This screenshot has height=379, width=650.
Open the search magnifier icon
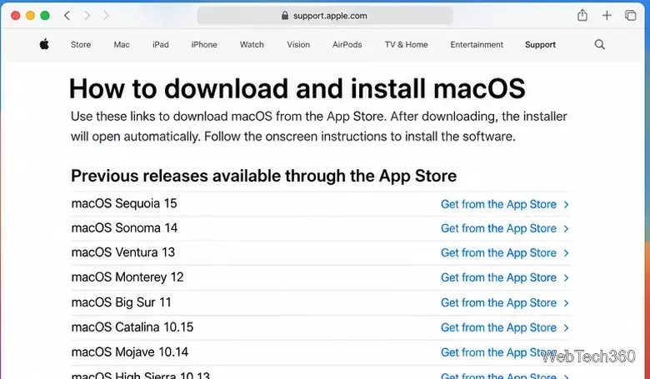click(599, 44)
